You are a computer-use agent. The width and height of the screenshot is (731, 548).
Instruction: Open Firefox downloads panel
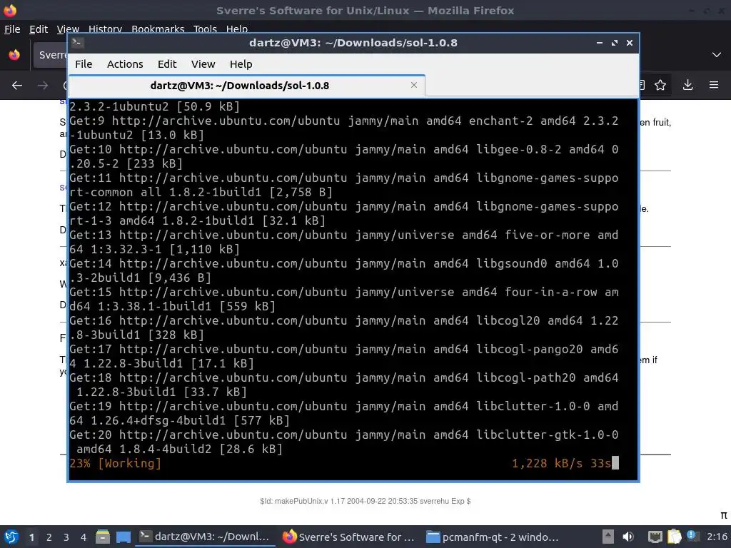(687, 85)
